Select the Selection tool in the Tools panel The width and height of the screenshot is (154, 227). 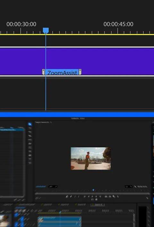tap(30, 124)
